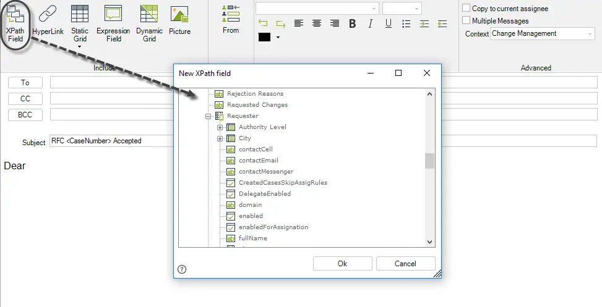Align text right

click(334, 23)
